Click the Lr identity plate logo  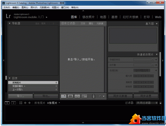[x=8, y=16]
